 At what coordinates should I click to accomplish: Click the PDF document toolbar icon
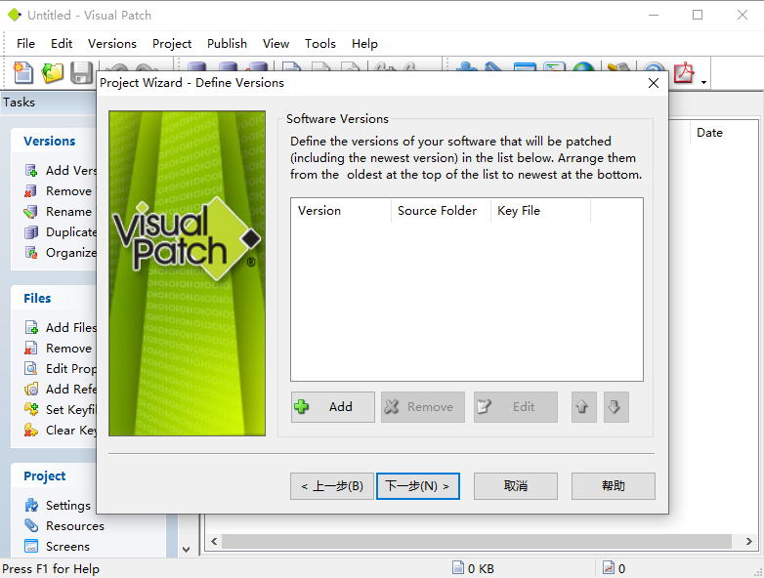(684, 73)
